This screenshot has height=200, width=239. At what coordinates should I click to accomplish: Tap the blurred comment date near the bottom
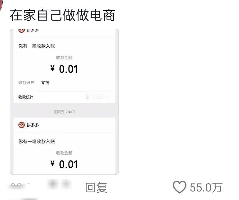click(18, 186)
